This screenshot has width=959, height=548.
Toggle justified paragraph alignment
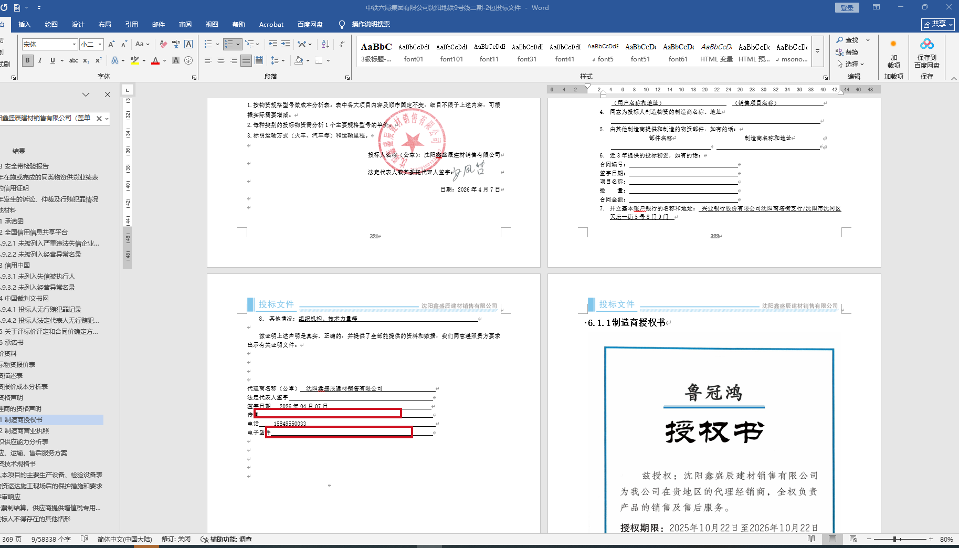[x=246, y=60]
